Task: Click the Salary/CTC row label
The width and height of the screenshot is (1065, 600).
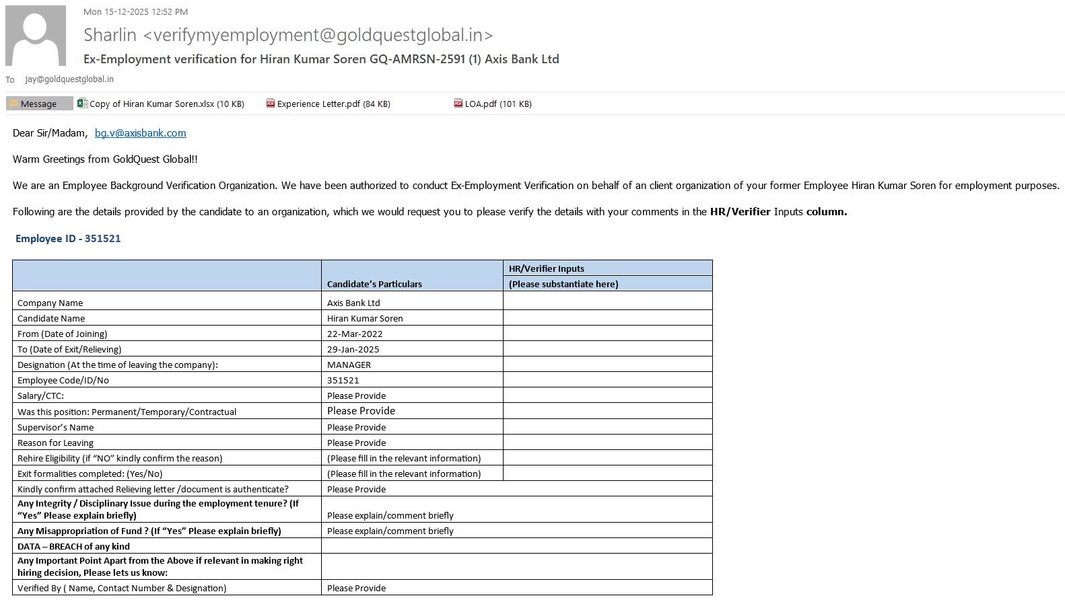Action: click(x=40, y=396)
